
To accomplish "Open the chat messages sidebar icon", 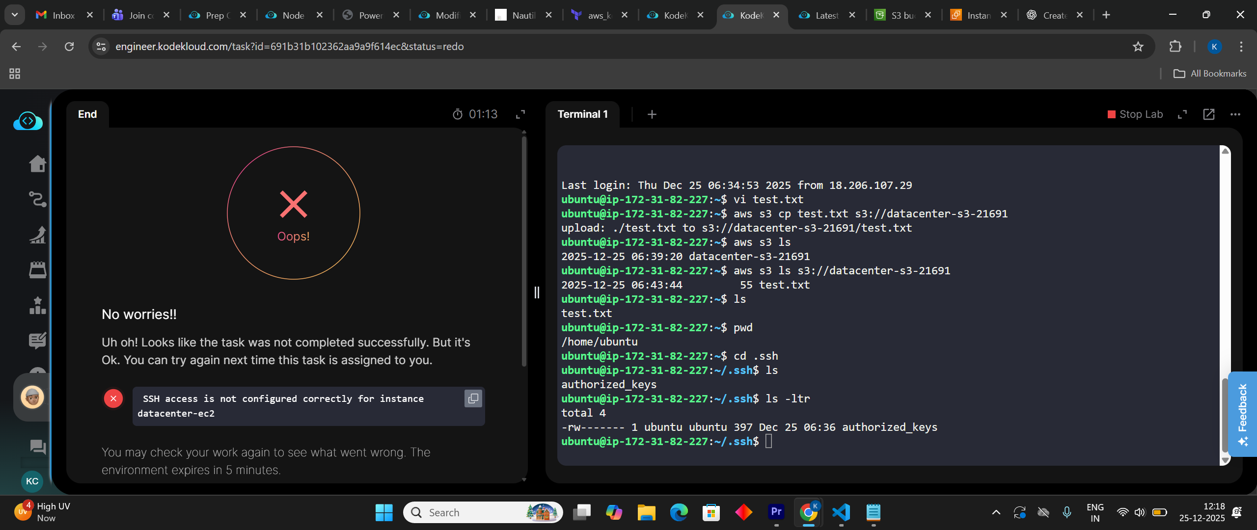I will click(37, 447).
